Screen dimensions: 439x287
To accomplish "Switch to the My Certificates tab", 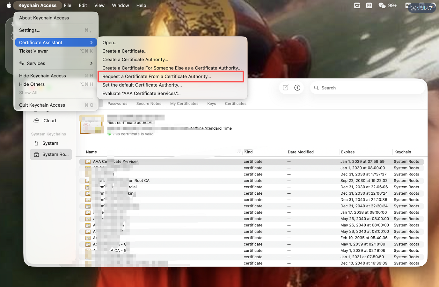I will tap(184, 104).
